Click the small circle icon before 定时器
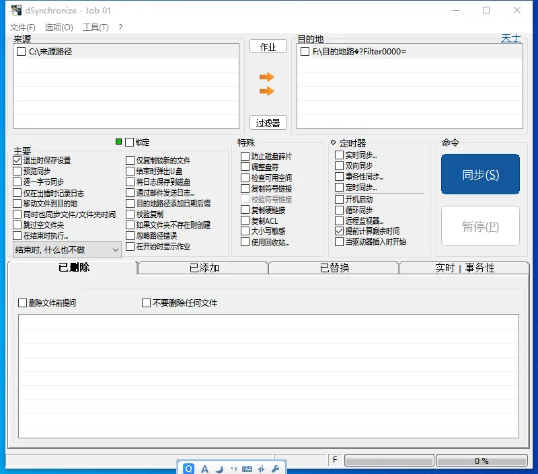Viewport: 538px width, 474px height. [x=333, y=141]
